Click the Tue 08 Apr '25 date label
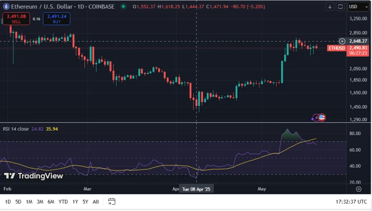The image size is (372, 211). pyautogui.click(x=196, y=189)
